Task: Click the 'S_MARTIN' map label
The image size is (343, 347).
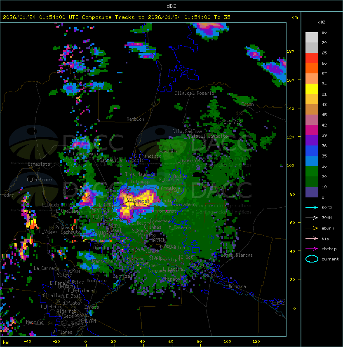Action: click(156, 240)
